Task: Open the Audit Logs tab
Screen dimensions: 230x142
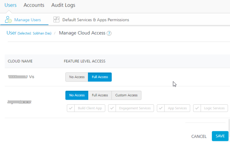Action: click(63, 5)
